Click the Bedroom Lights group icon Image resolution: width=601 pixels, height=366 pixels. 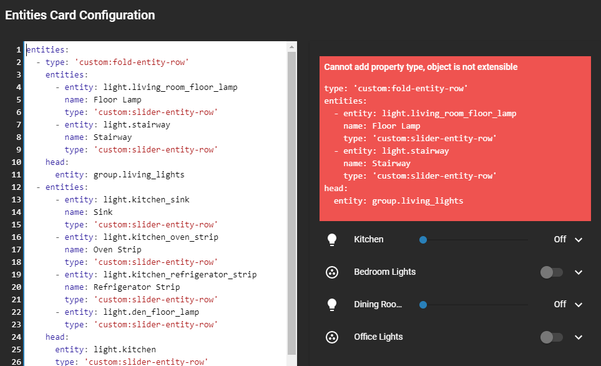(331, 272)
